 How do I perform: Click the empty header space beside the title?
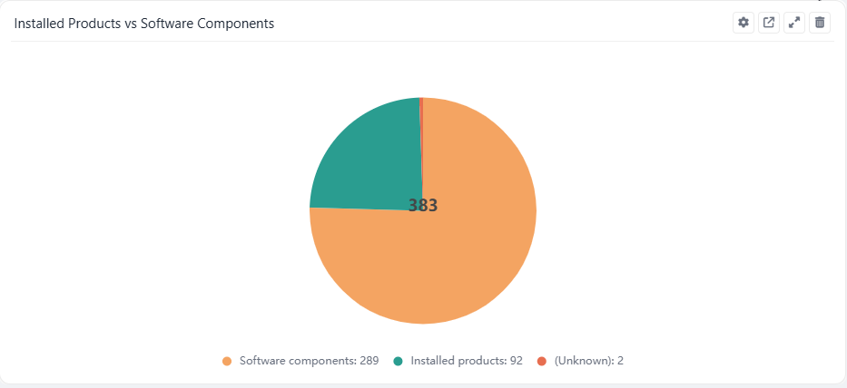coord(499,24)
